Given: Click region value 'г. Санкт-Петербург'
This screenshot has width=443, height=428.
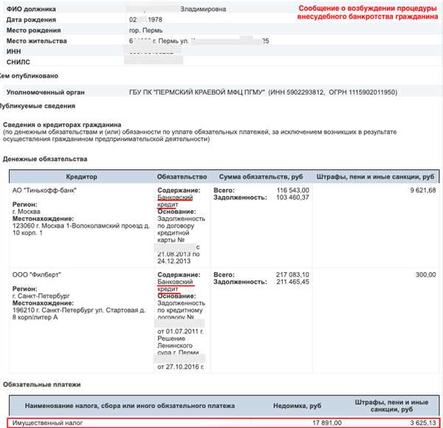Looking at the screenshot, I should [41, 296].
